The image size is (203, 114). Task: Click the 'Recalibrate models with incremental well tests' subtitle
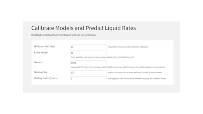tap(63, 35)
